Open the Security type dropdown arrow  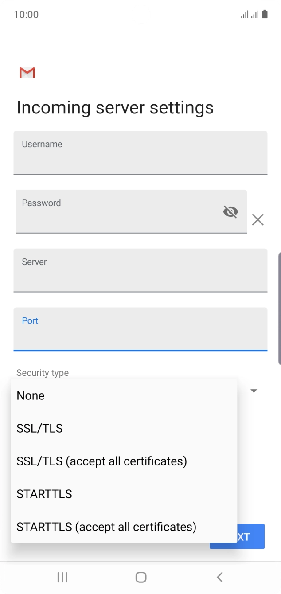point(253,391)
